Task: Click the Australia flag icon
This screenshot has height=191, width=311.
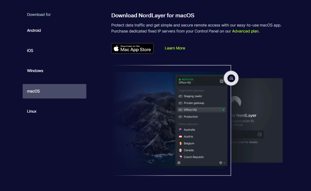Action: (x=180, y=130)
